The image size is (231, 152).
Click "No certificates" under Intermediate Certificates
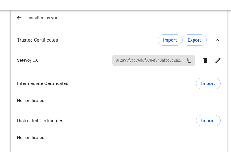pyautogui.click(x=31, y=101)
